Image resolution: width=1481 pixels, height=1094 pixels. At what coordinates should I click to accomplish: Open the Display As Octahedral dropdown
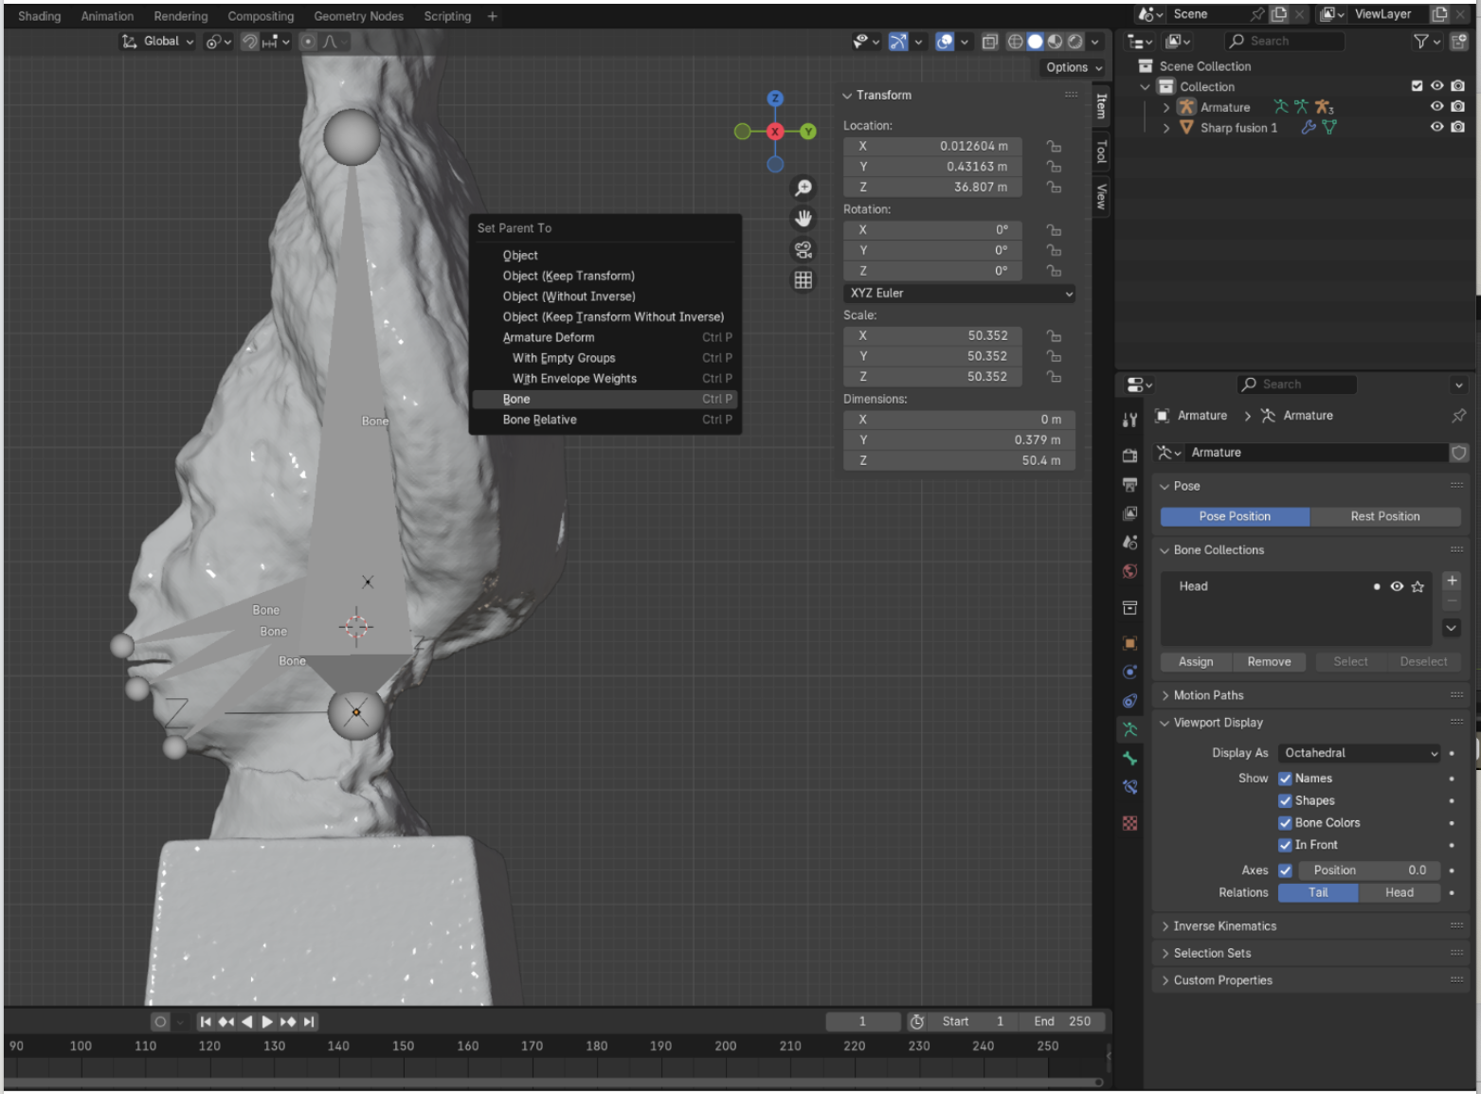[x=1359, y=753]
